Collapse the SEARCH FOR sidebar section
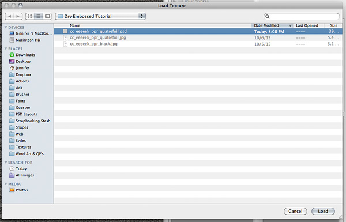 point(6,163)
